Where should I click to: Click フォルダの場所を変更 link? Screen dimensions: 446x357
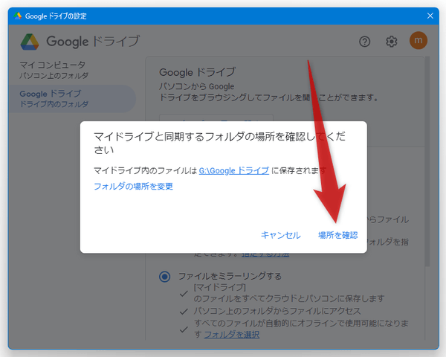pos(133,187)
